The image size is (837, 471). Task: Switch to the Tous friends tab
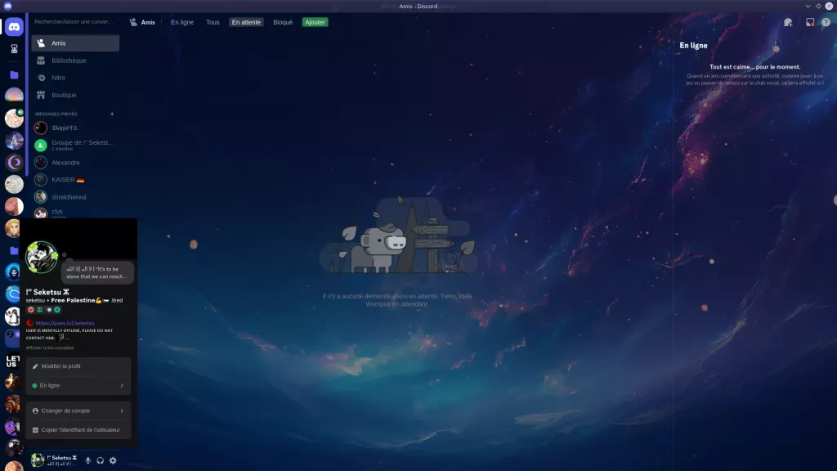(213, 22)
